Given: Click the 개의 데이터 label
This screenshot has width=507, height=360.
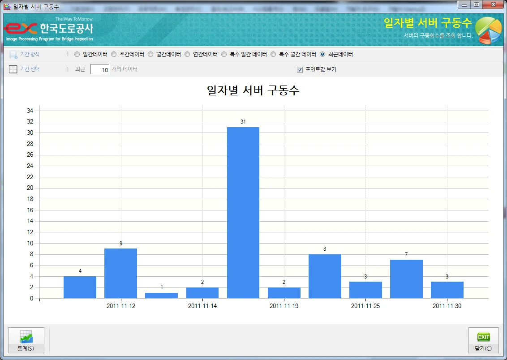Looking at the screenshot, I should pos(125,69).
